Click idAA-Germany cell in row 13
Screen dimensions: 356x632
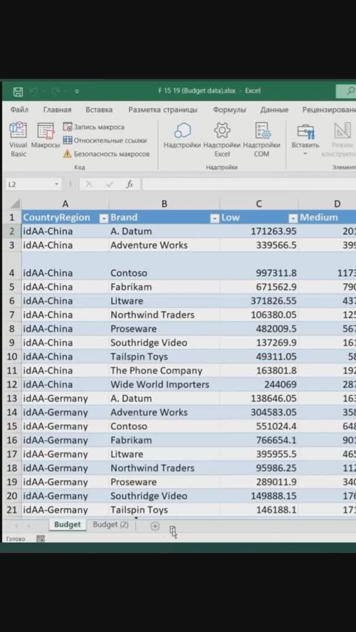coord(65,398)
